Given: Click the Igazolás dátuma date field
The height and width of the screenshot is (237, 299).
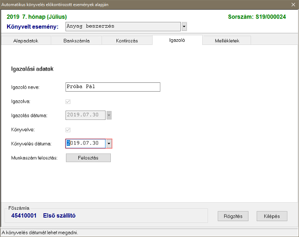Looking at the screenshot, I should tap(85, 115).
